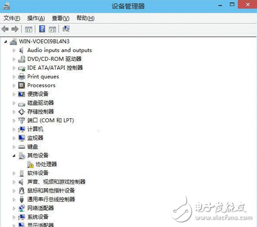The image size is (257, 227).
Task: Click the DVD/CD-ROM drive icon
Action: 22,59
